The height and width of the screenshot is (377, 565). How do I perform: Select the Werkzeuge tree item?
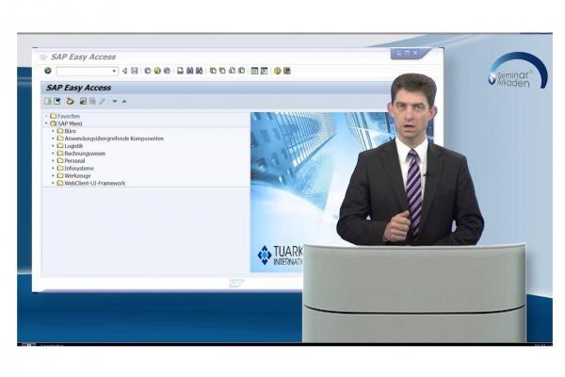79,176
